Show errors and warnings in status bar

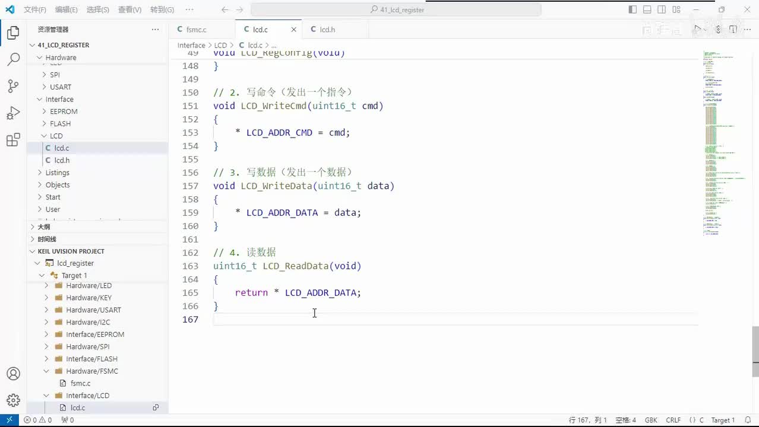point(37,420)
